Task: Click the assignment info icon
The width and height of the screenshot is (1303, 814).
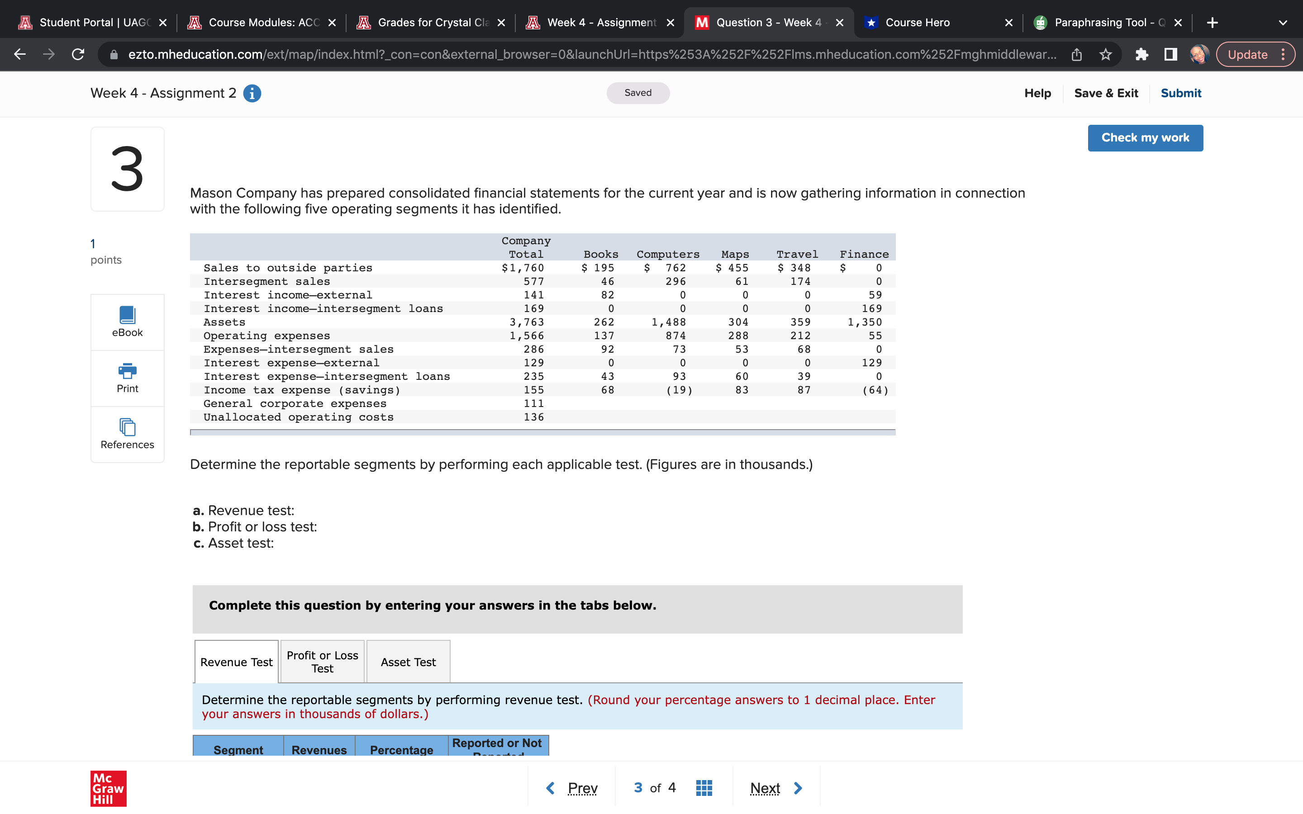Action: (252, 93)
